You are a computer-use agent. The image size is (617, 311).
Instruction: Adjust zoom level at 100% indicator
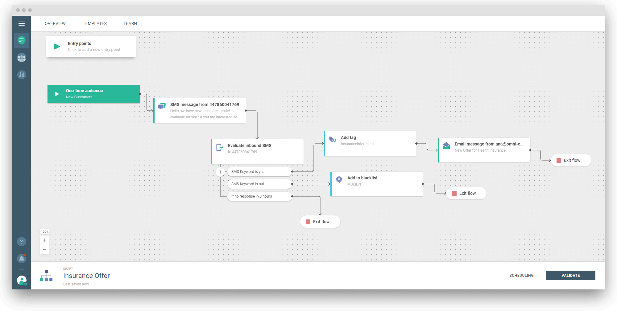click(x=45, y=231)
